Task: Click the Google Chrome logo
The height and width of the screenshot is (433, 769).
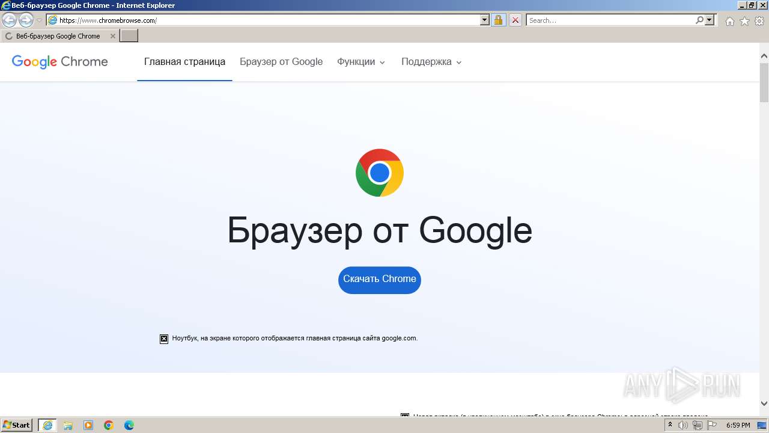Action: click(59, 62)
